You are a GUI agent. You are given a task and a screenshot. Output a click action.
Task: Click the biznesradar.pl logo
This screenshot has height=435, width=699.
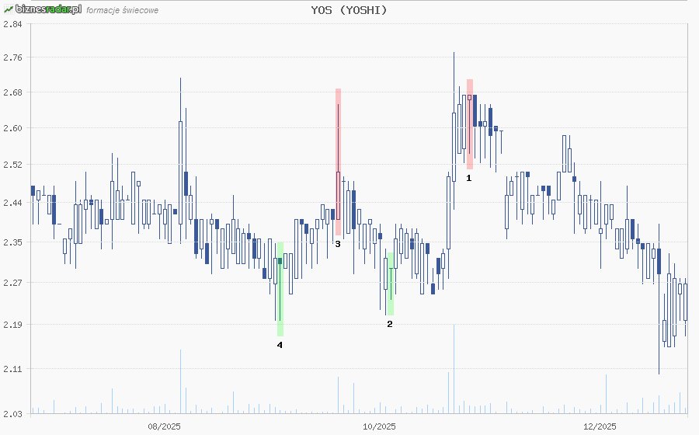43,9
